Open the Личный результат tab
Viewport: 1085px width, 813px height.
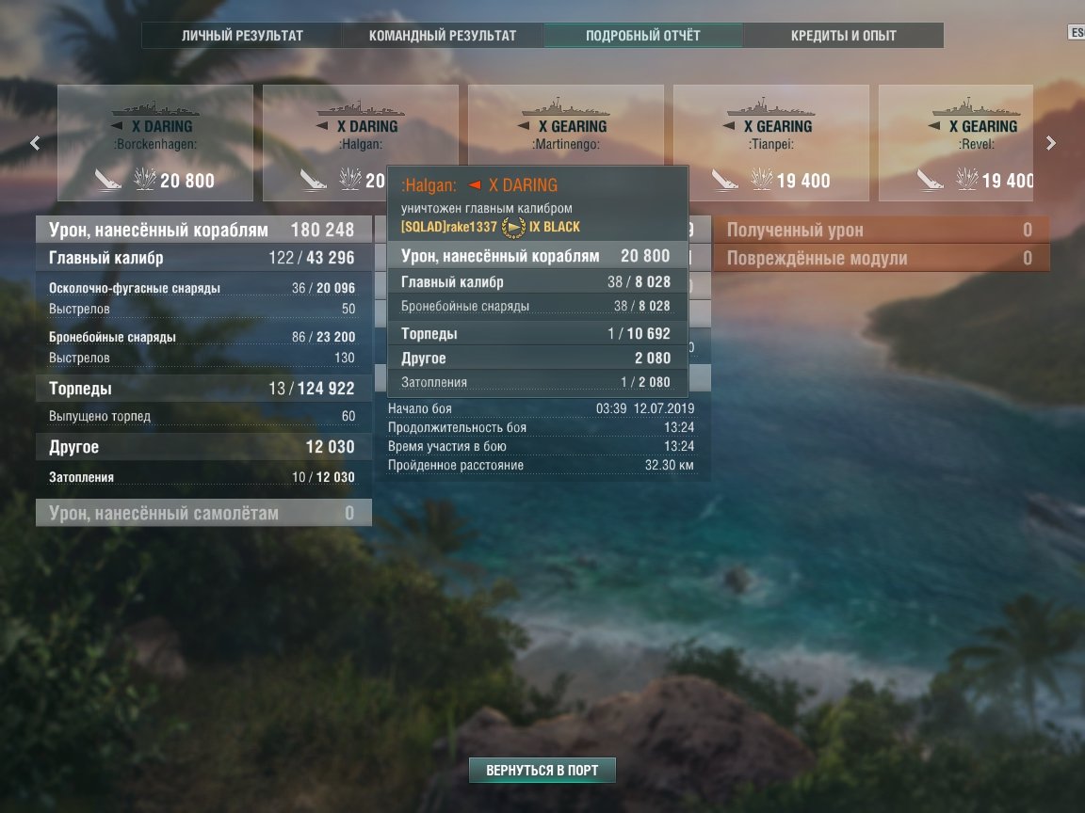click(242, 35)
